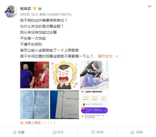Open the post options chevron menu
The width and height of the screenshot is (156, 137).
pyautogui.click(x=149, y=7)
